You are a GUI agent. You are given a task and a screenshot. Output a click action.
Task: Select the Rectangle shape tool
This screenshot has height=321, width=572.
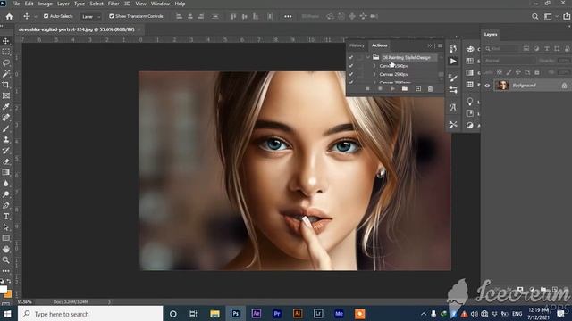click(6, 238)
